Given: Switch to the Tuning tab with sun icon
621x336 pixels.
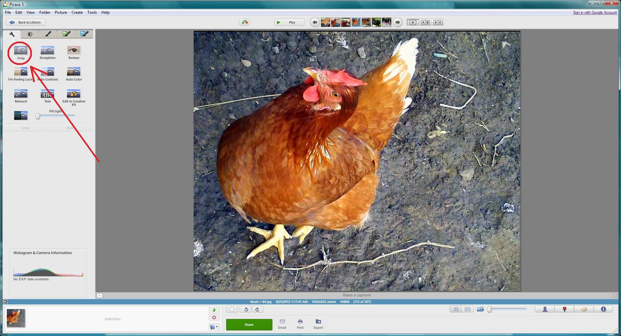Looking at the screenshot, I should (x=30, y=34).
